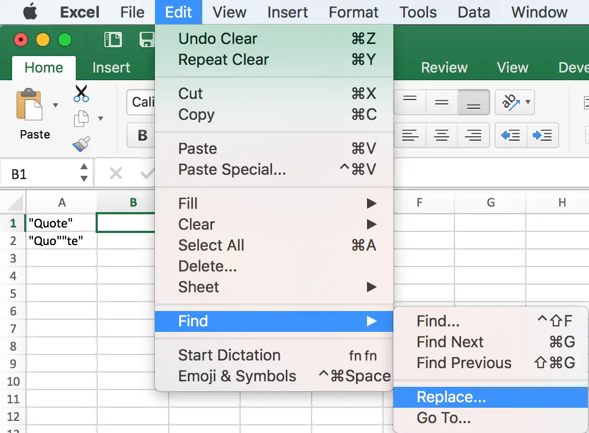Align text right
589x433 pixels.
click(473, 135)
